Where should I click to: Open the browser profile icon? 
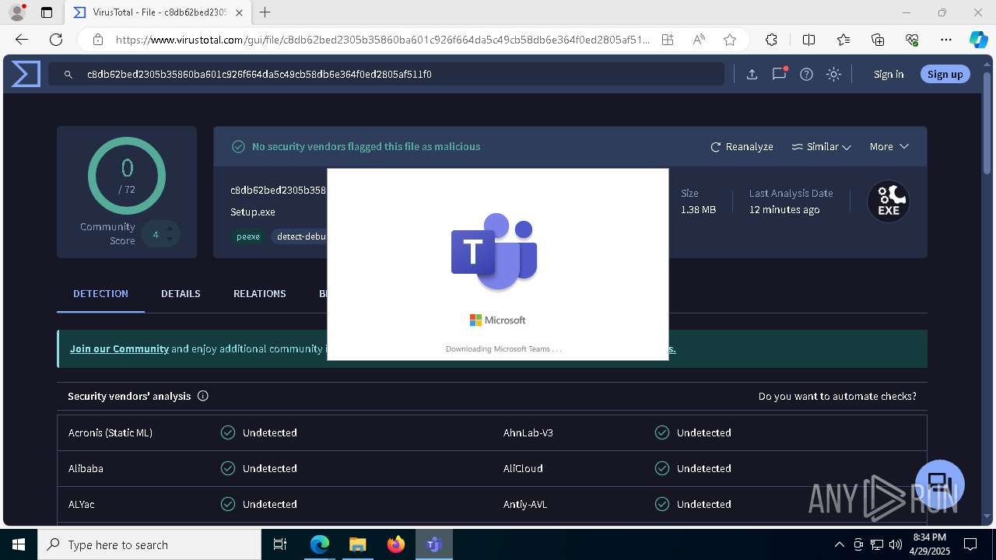pyautogui.click(x=17, y=12)
